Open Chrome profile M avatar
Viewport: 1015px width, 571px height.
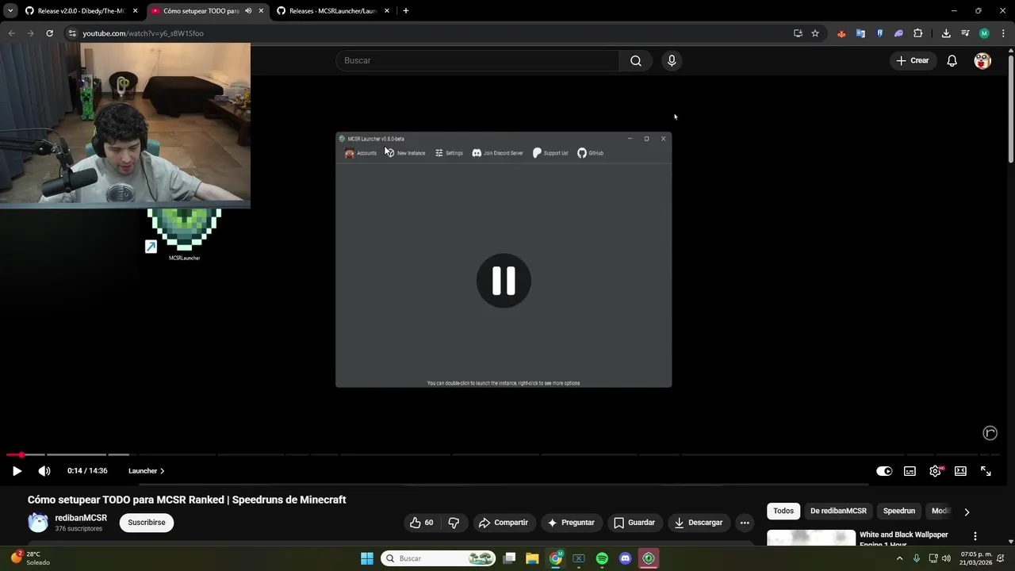[x=984, y=33]
